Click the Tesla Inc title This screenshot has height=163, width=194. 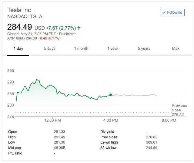pos(20,10)
